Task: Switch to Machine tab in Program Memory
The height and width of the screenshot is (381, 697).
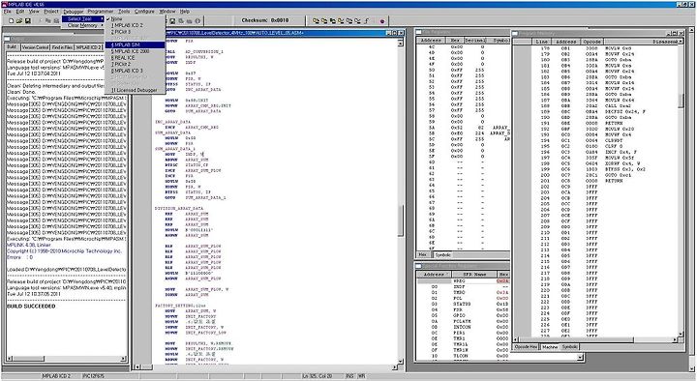Action: click(550, 347)
